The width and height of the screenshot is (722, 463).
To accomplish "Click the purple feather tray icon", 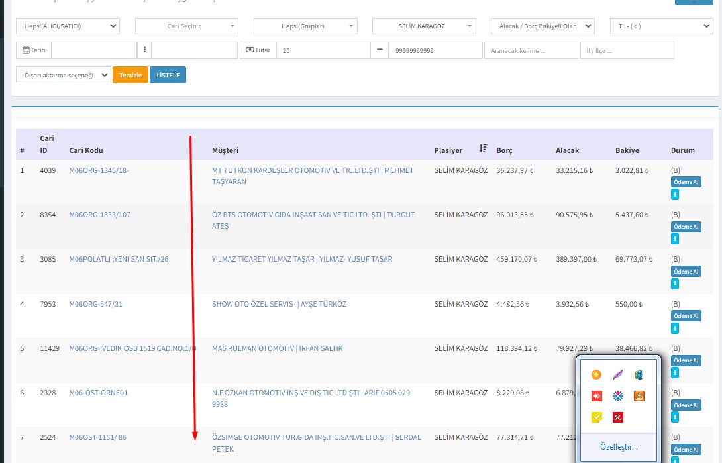I will pos(617,375).
